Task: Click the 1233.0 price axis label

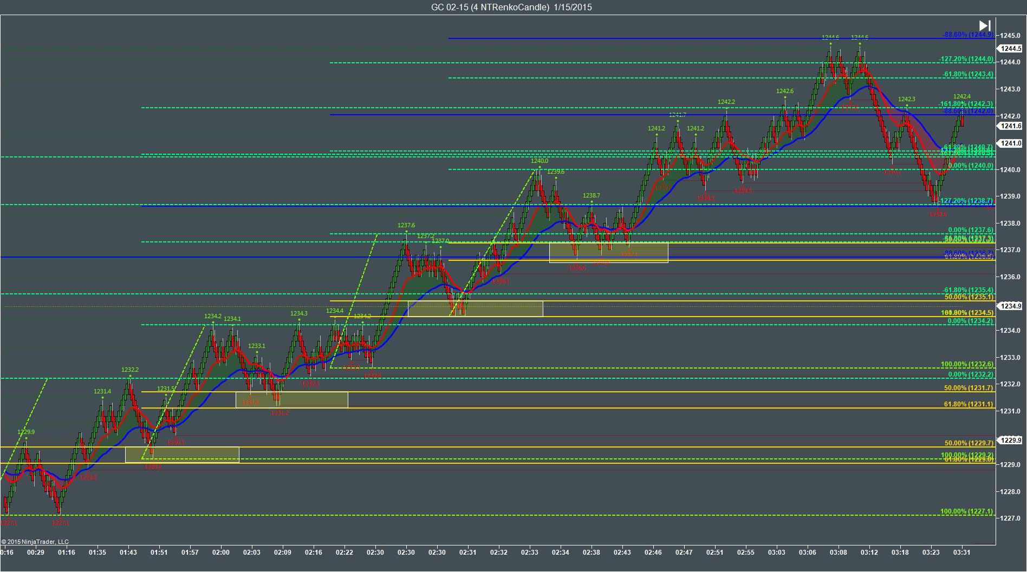Action: pos(1011,358)
